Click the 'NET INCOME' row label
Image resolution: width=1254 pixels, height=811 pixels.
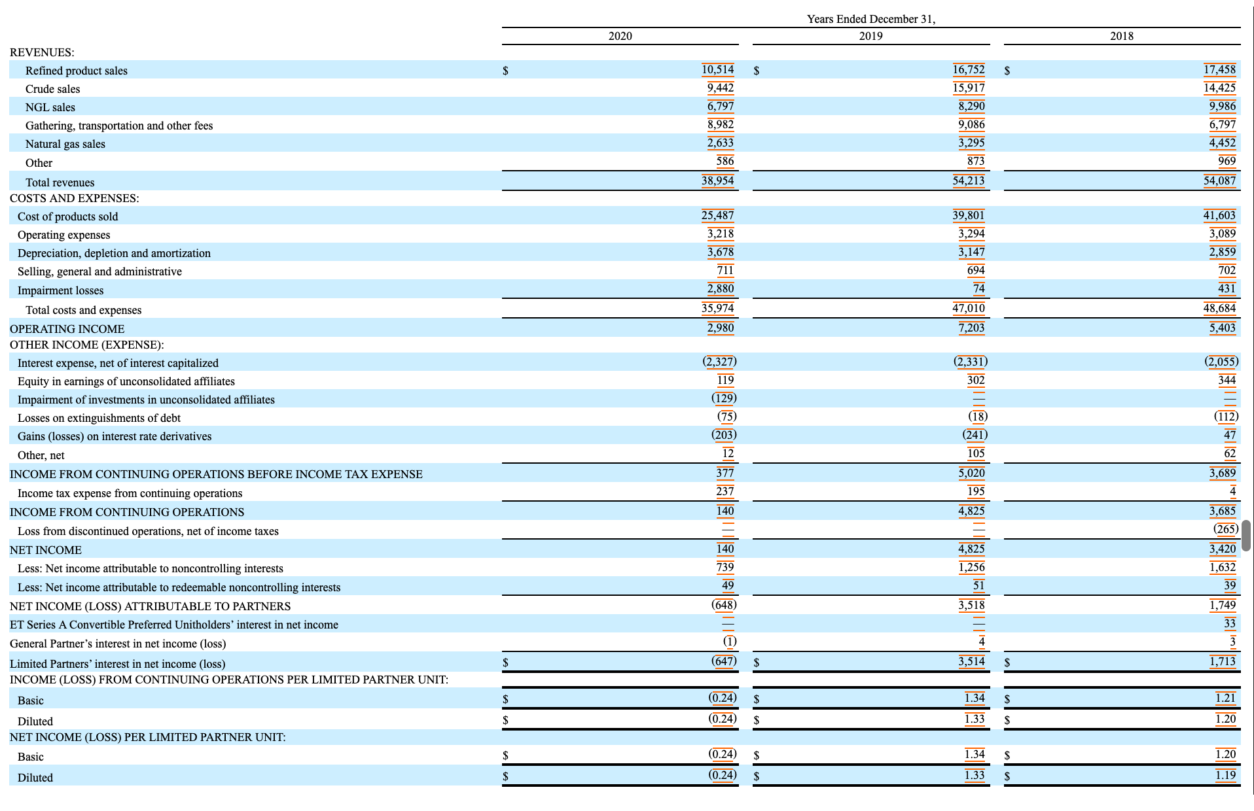click(46, 550)
